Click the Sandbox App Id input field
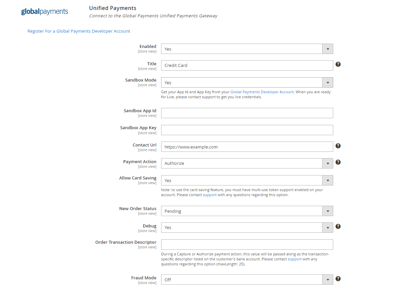This screenshot has width=395, height=288. click(247, 113)
